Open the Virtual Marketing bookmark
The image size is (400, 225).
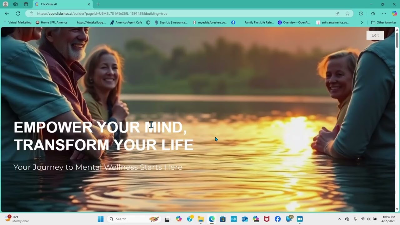pos(17,22)
